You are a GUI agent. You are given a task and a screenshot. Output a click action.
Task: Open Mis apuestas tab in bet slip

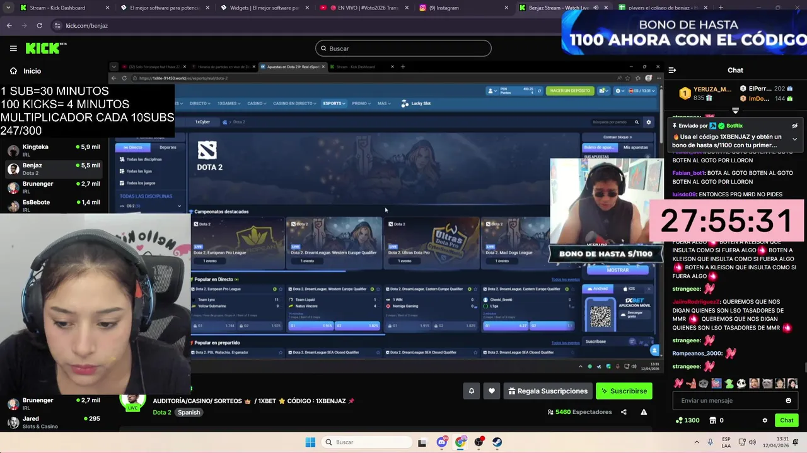coord(635,147)
